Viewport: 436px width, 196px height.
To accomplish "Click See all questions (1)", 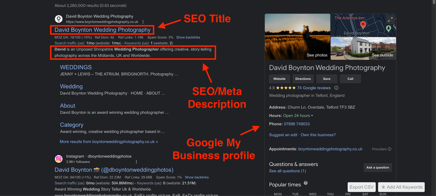I will [x=287, y=171].
